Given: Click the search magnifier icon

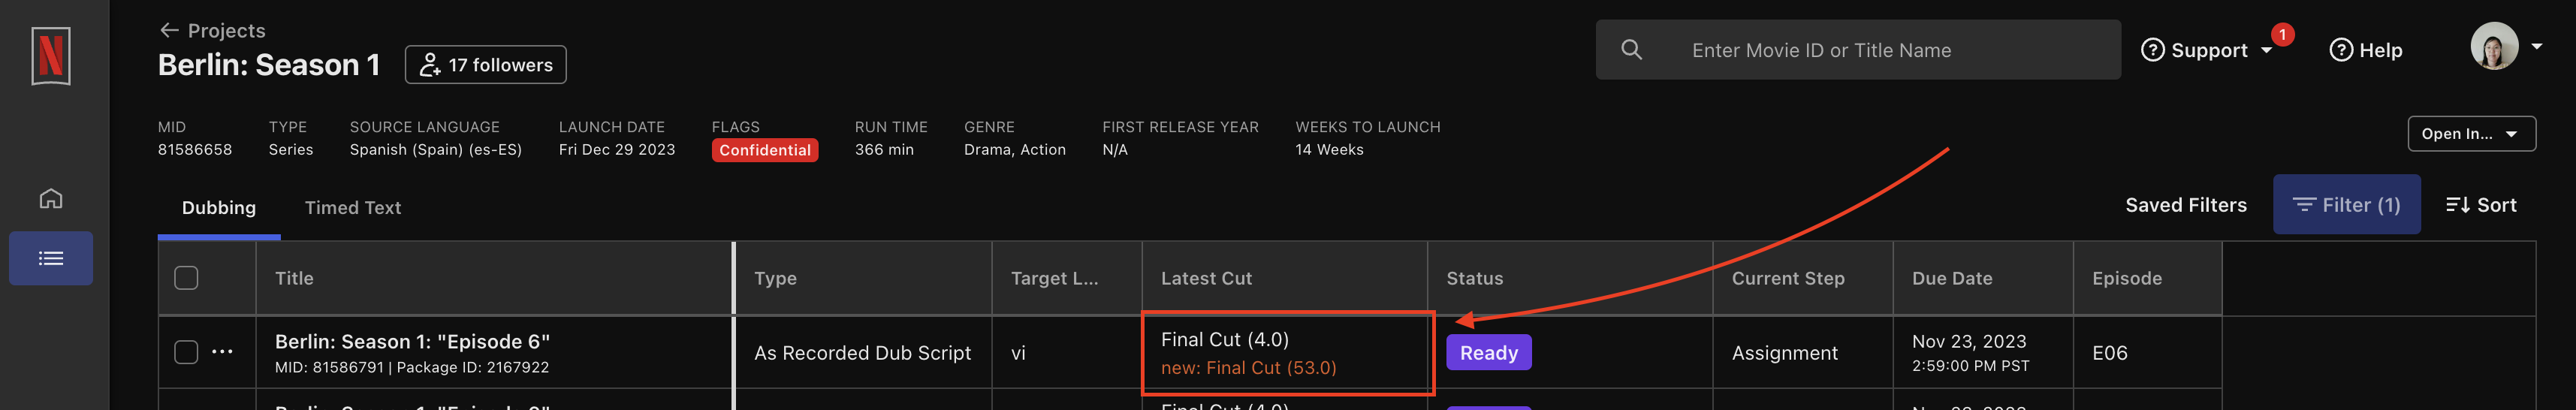Looking at the screenshot, I should click(1631, 49).
